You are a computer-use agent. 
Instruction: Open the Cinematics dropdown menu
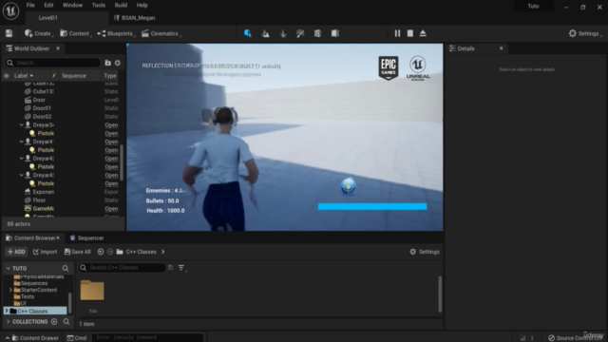click(161, 33)
